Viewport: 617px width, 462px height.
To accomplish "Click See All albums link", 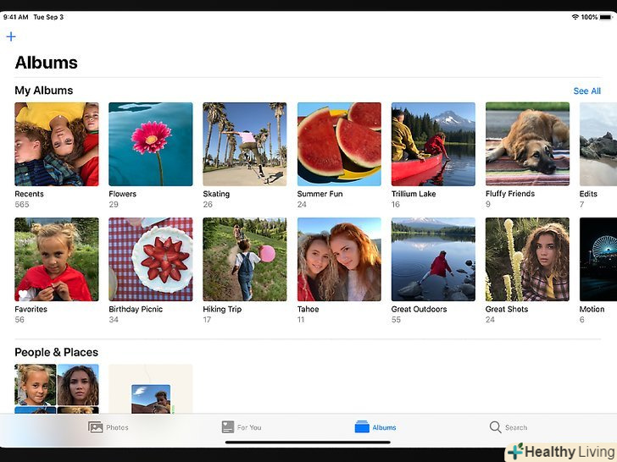I will [x=586, y=91].
